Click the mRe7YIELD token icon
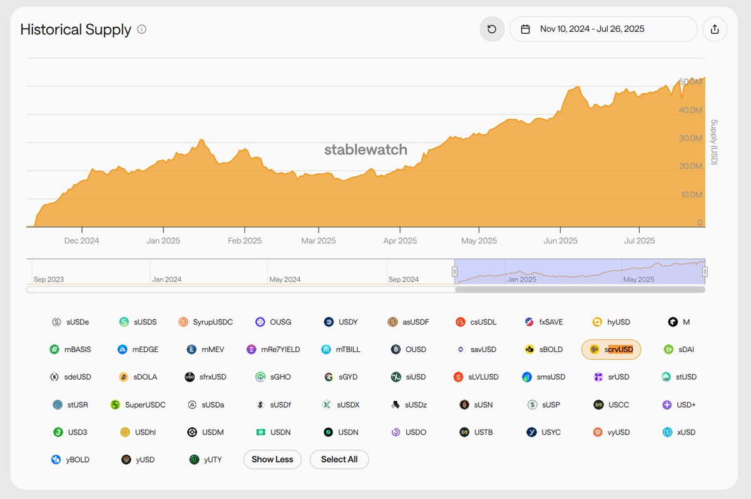This screenshot has height=499, width=751. coord(252,350)
